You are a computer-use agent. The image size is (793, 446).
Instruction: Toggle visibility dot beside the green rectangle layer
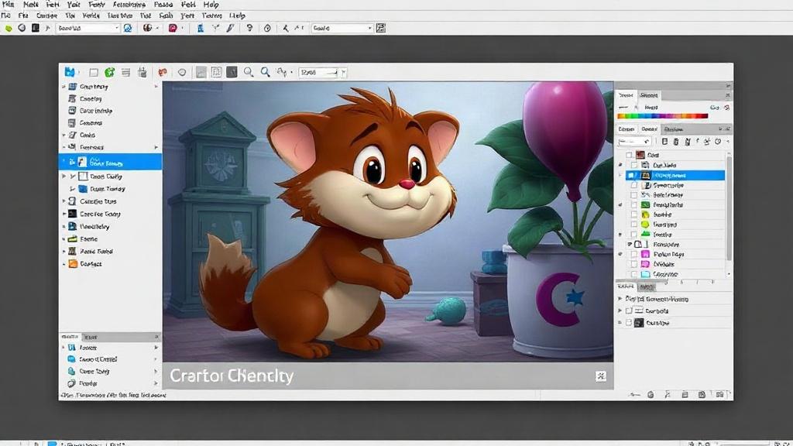click(x=620, y=204)
